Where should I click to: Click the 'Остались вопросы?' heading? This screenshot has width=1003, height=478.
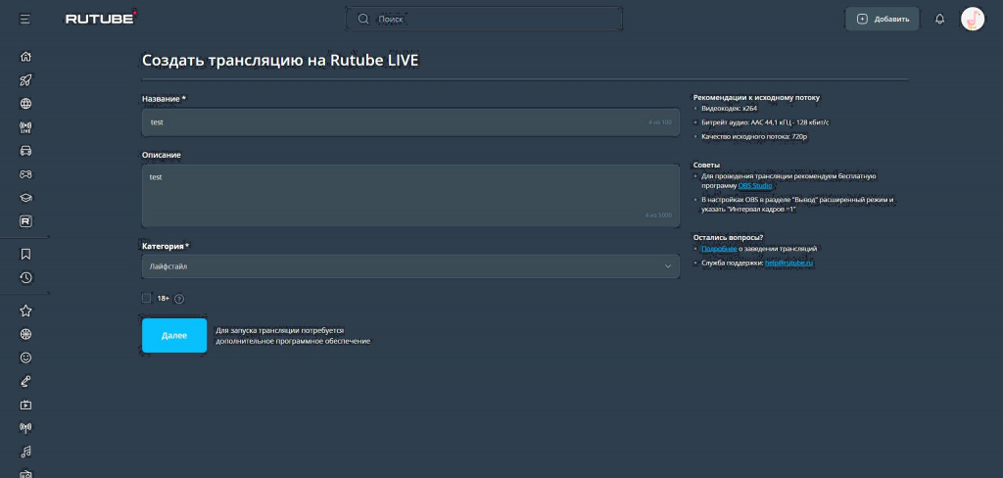coord(728,237)
